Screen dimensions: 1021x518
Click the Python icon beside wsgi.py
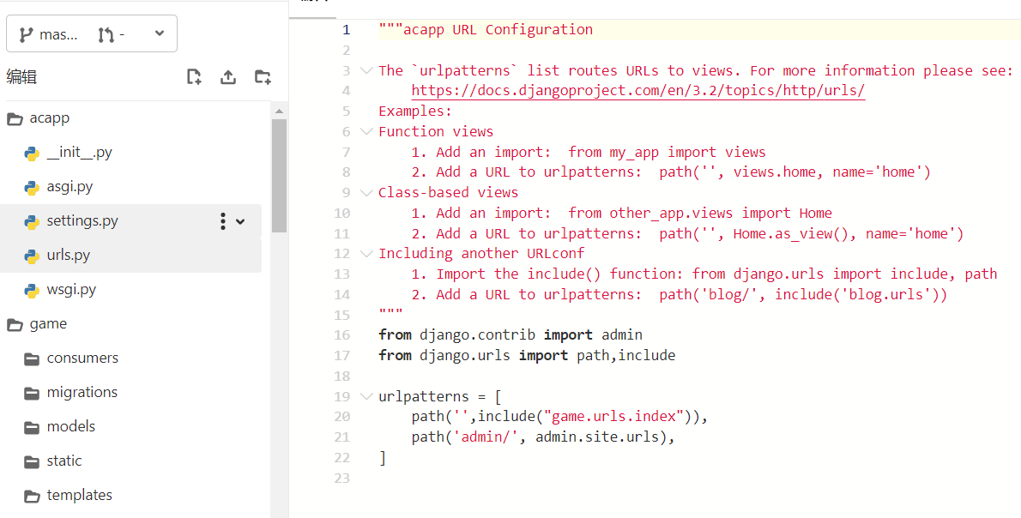(x=32, y=290)
